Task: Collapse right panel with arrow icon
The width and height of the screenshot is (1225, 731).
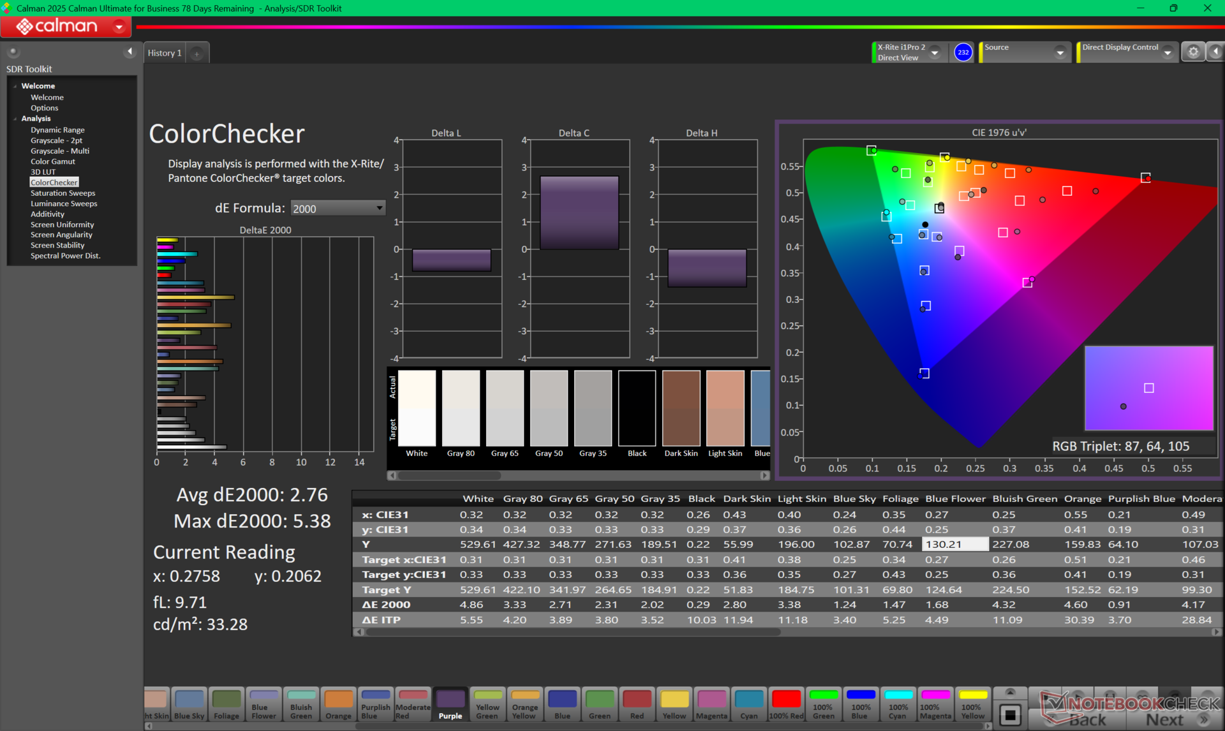Action: [1216, 52]
